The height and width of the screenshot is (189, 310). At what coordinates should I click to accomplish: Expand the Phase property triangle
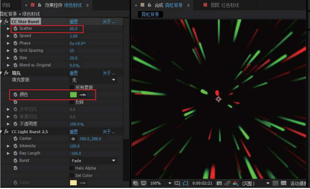point(8,43)
